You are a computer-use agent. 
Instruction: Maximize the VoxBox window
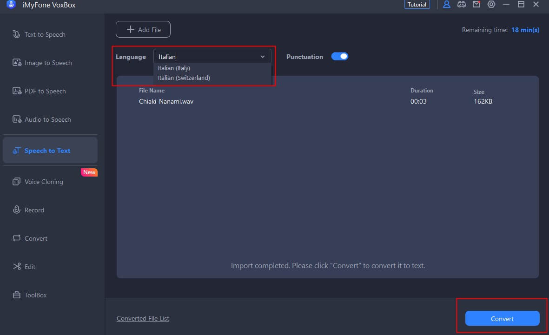pos(521,4)
